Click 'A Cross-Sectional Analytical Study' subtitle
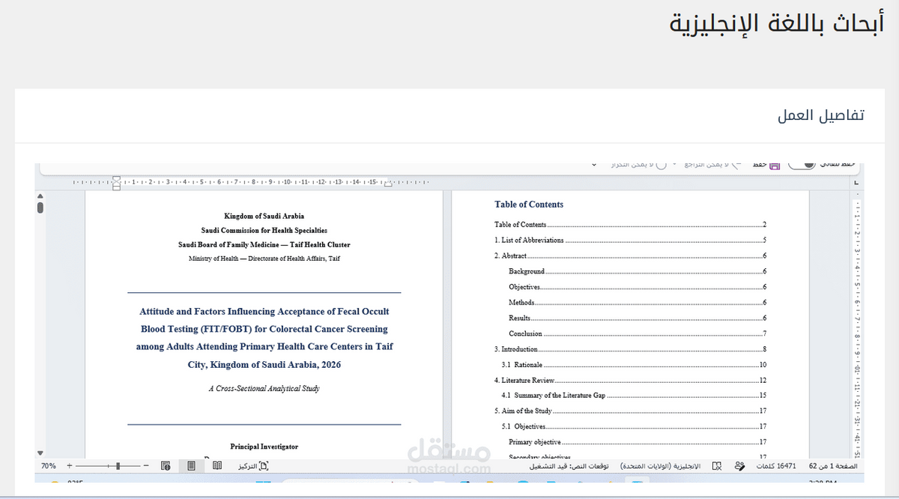This screenshot has height=499, width=899. point(264,389)
